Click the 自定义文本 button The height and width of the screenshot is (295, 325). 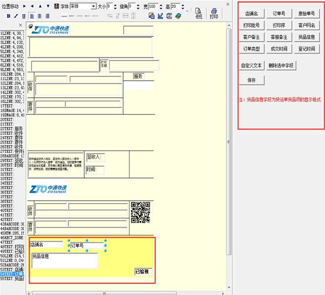[251, 65]
